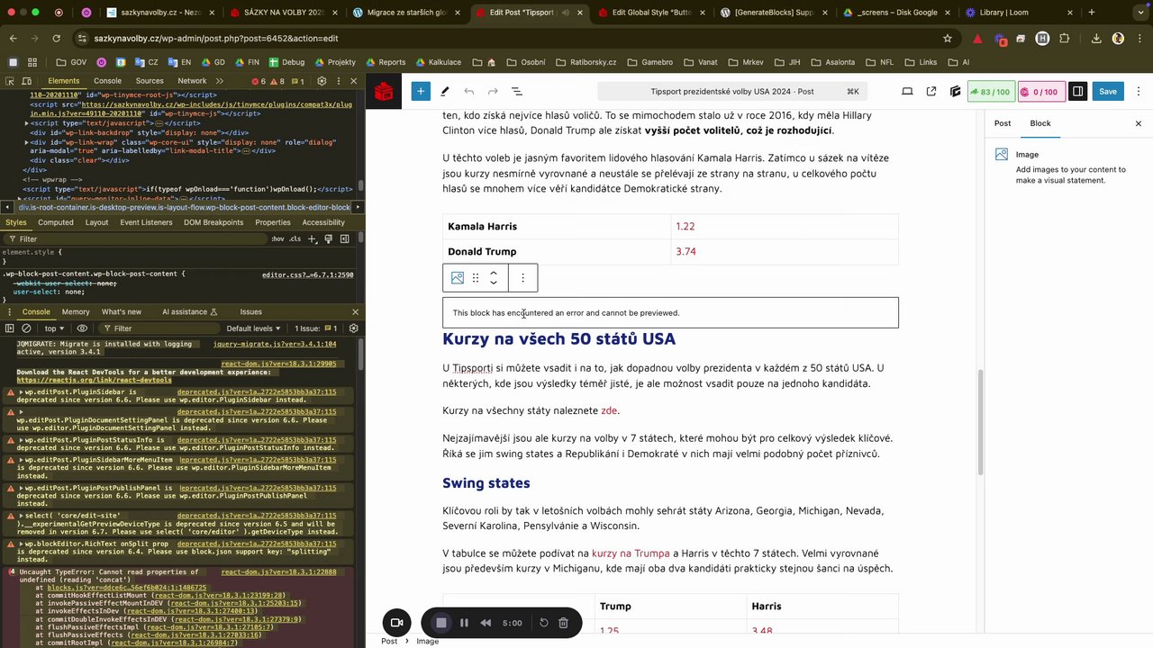Toggle :hov element state button
This screenshot has width=1153, height=648.
(277, 239)
